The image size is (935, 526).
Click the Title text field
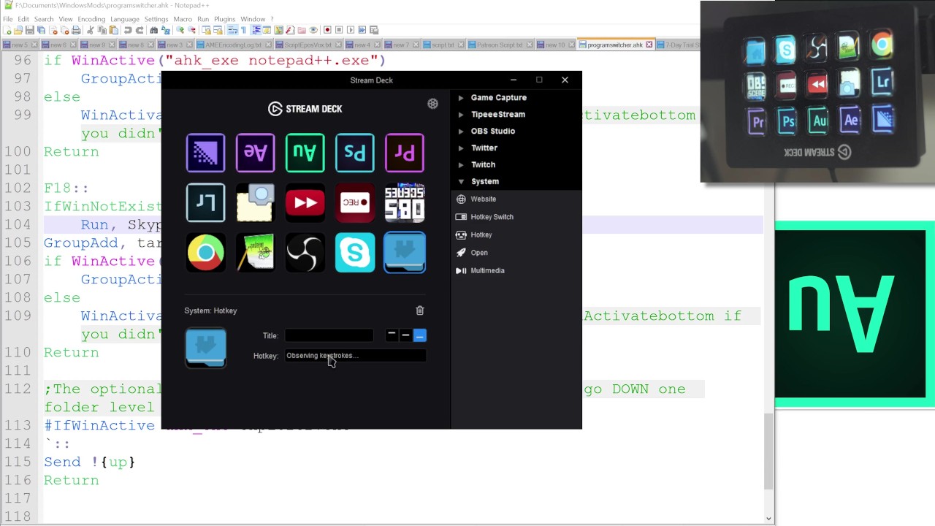[329, 335]
